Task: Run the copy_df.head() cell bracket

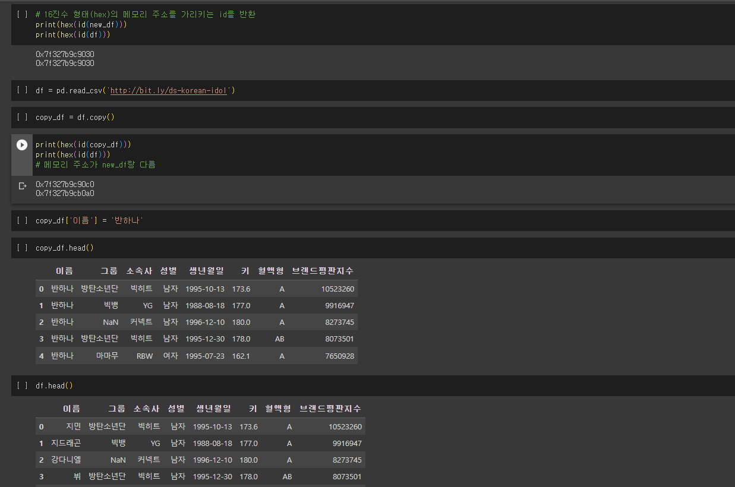Action: point(22,248)
